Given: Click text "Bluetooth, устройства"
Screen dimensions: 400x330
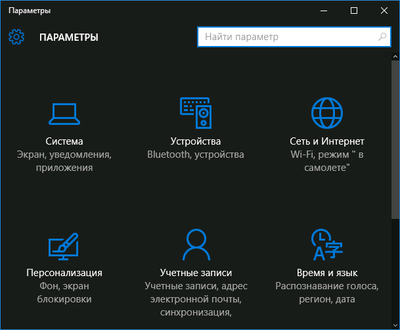Looking at the screenshot, I should click(196, 154).
